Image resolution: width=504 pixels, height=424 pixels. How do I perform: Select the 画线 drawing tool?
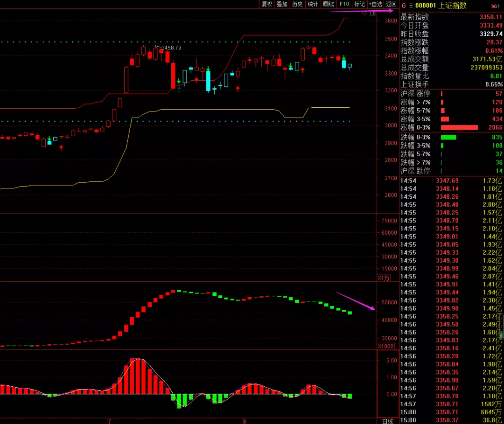[x=329, y=4]
